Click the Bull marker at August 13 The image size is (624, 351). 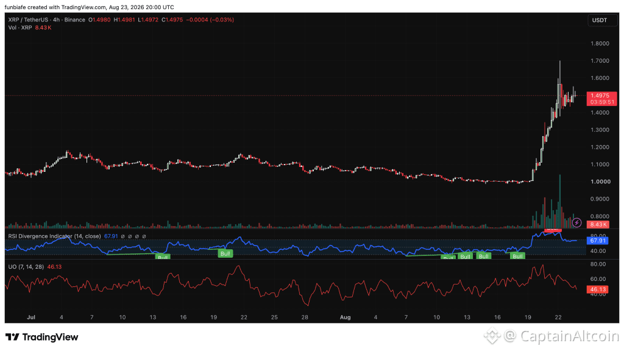coord(465,256)
